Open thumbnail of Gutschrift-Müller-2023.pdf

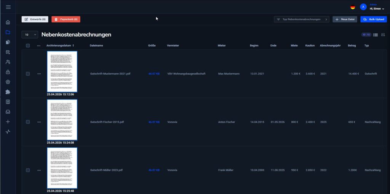click(x=62, y=168)
